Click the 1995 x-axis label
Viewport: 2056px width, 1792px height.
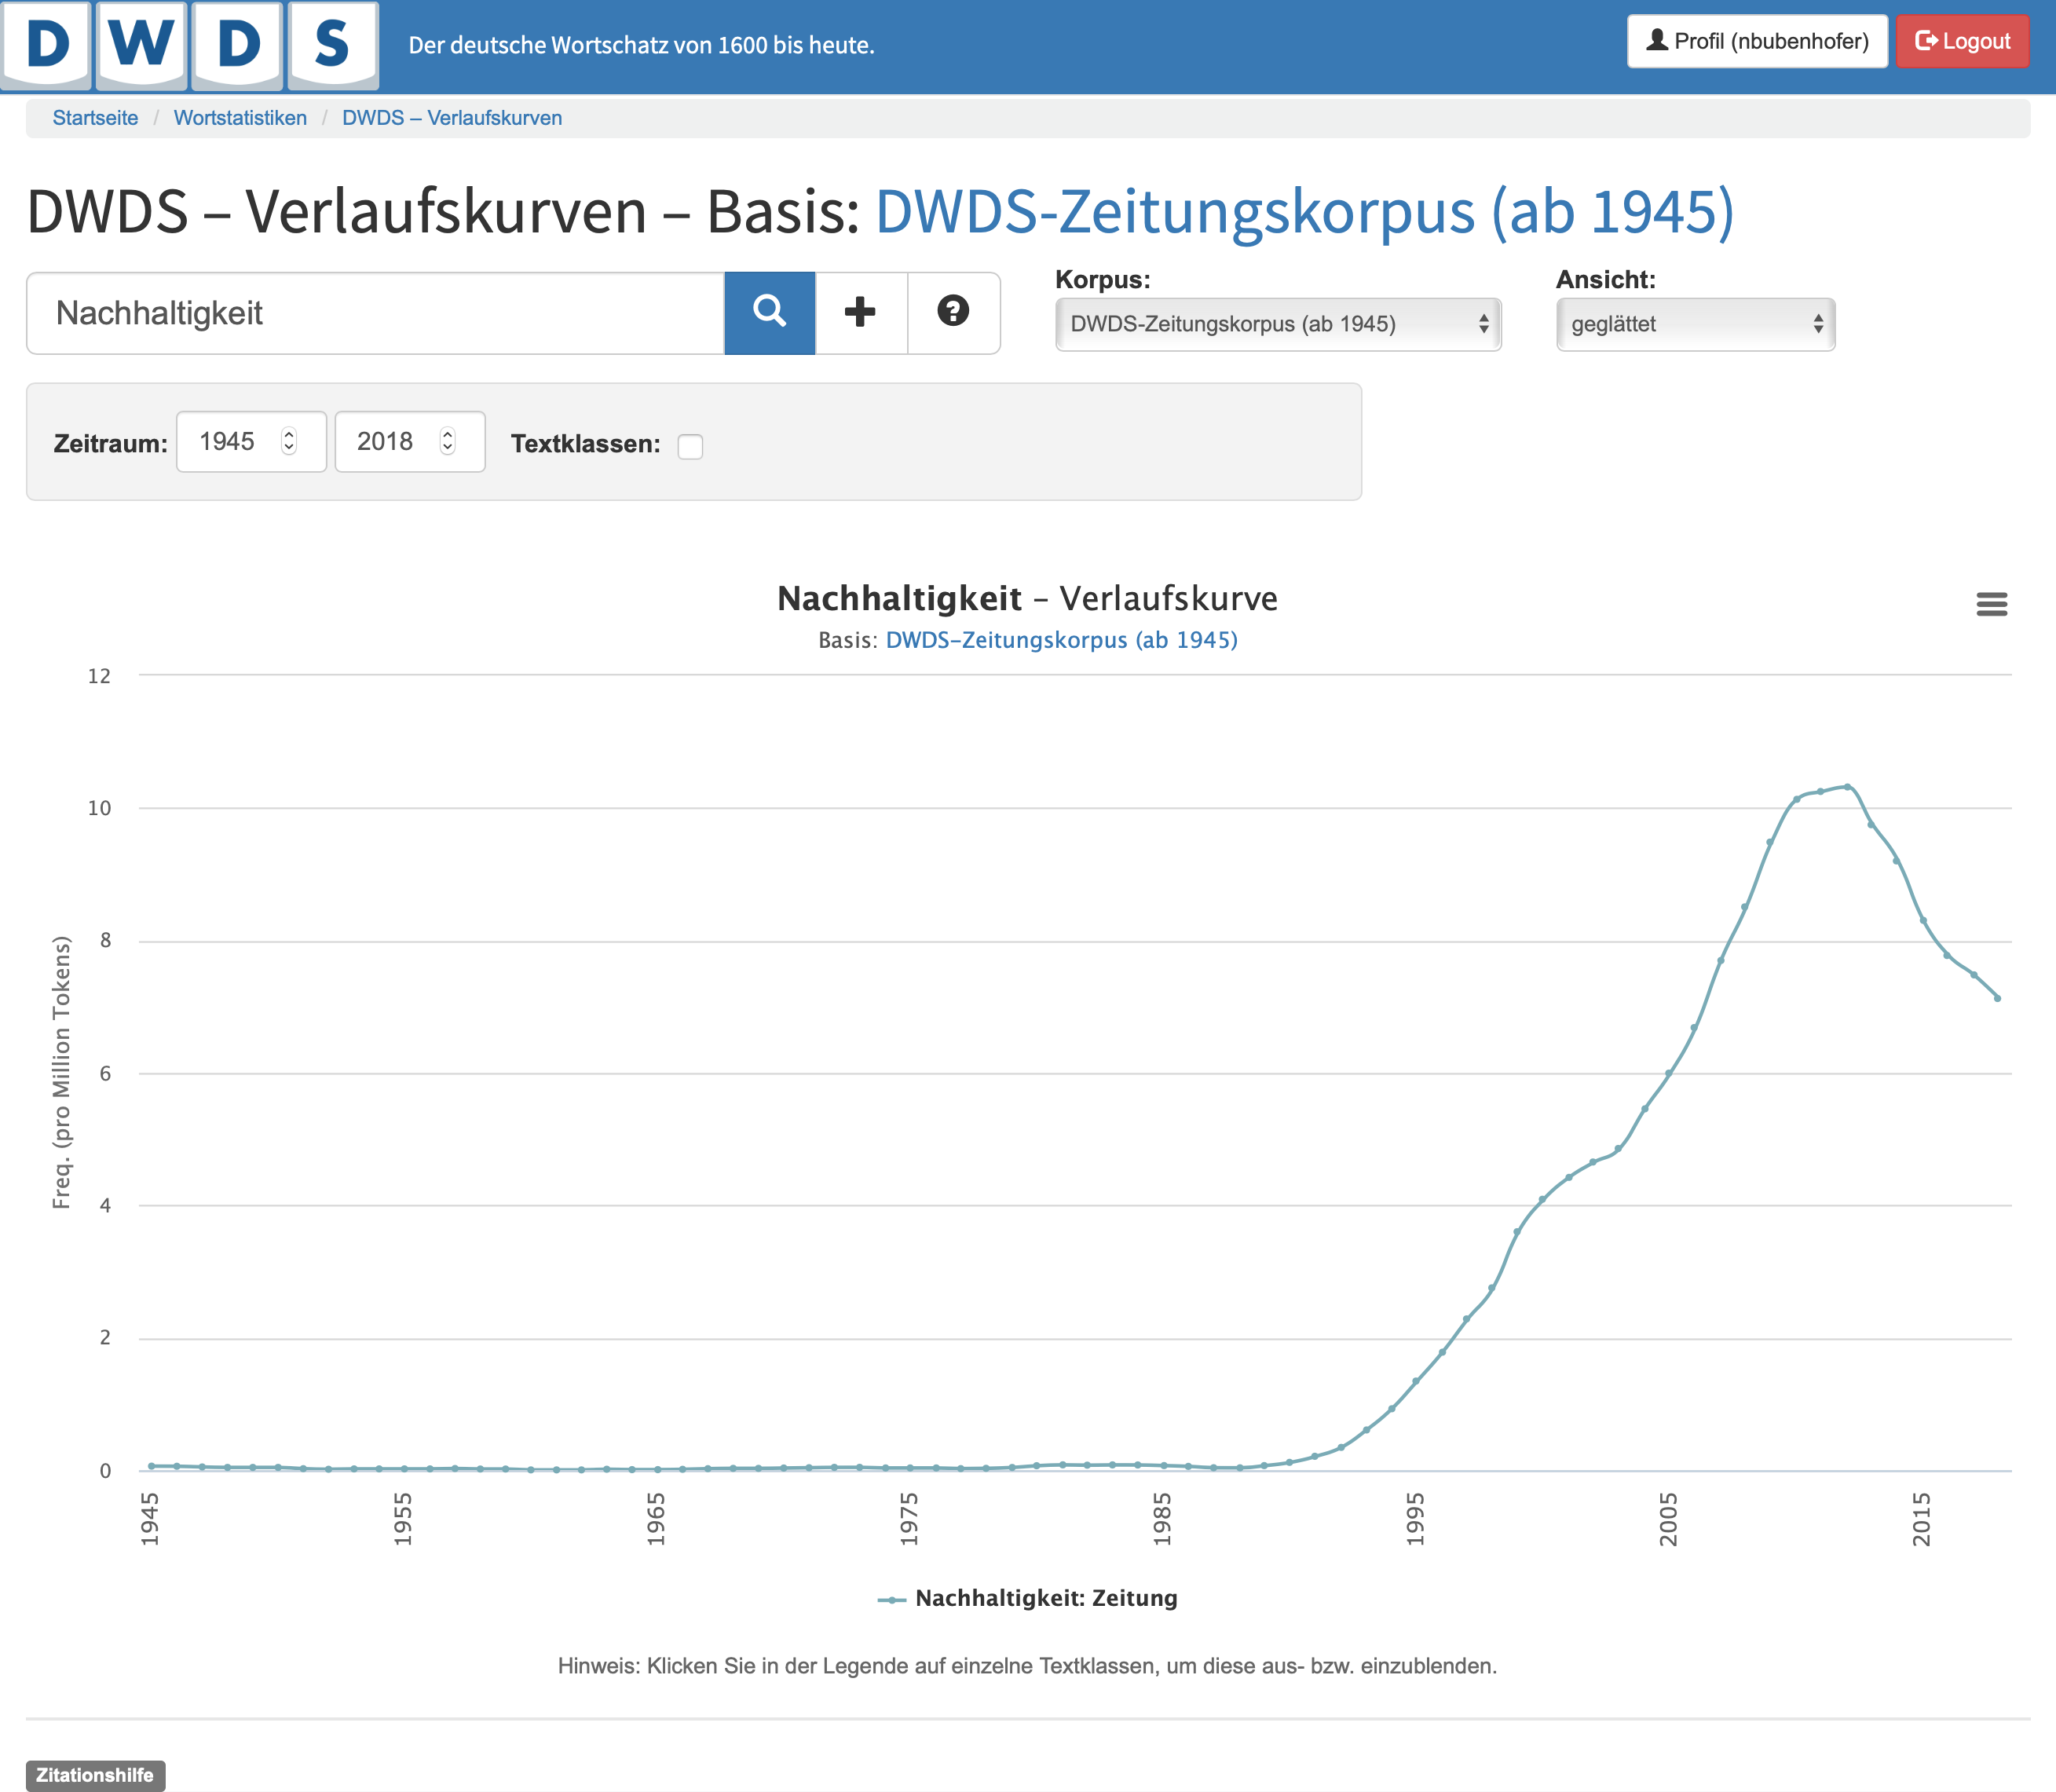[x=1415, y=1519]
